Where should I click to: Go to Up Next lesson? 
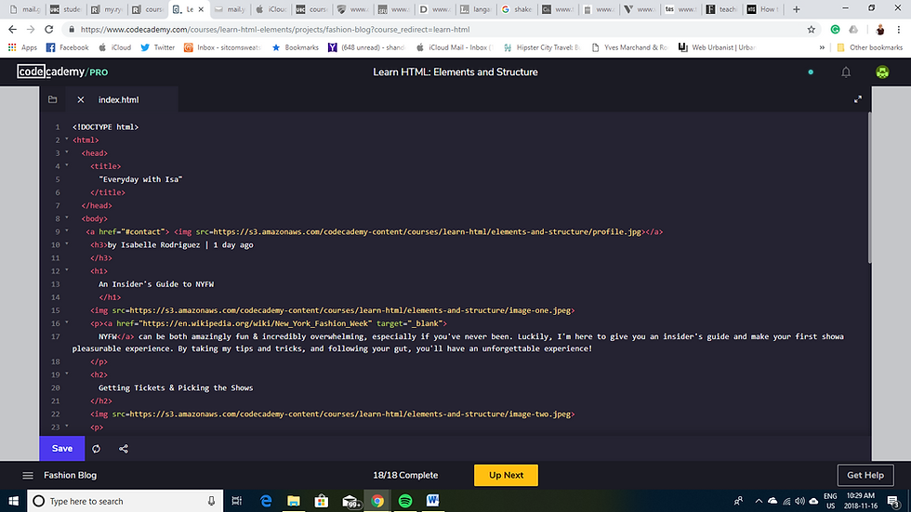click(506, 475)
